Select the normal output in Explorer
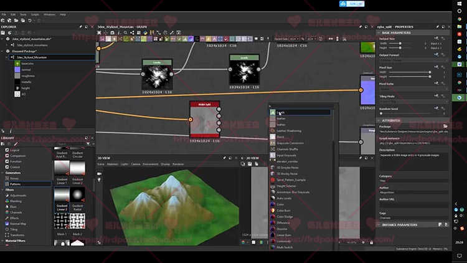The image size is (467, 263). point(26,70)
